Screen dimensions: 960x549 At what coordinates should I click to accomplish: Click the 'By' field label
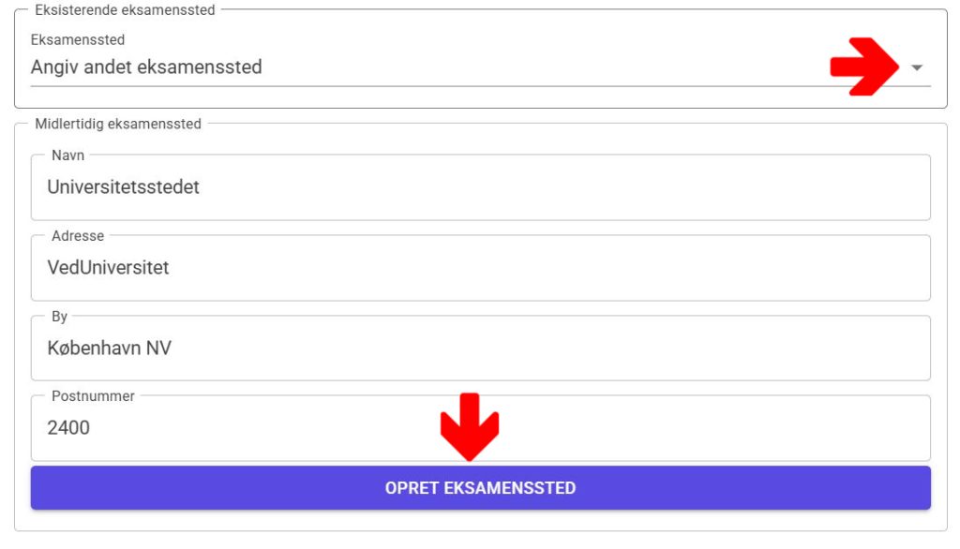click(60, 317)
